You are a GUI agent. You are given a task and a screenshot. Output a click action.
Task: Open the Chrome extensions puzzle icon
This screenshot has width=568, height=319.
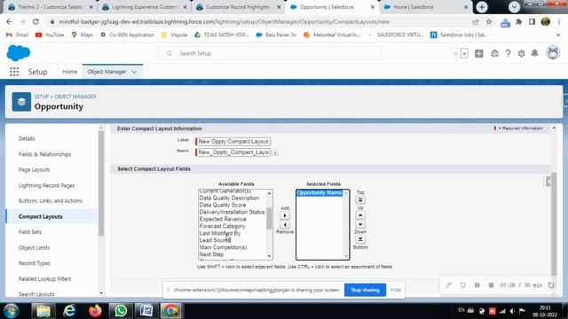[x=518, y=21]
